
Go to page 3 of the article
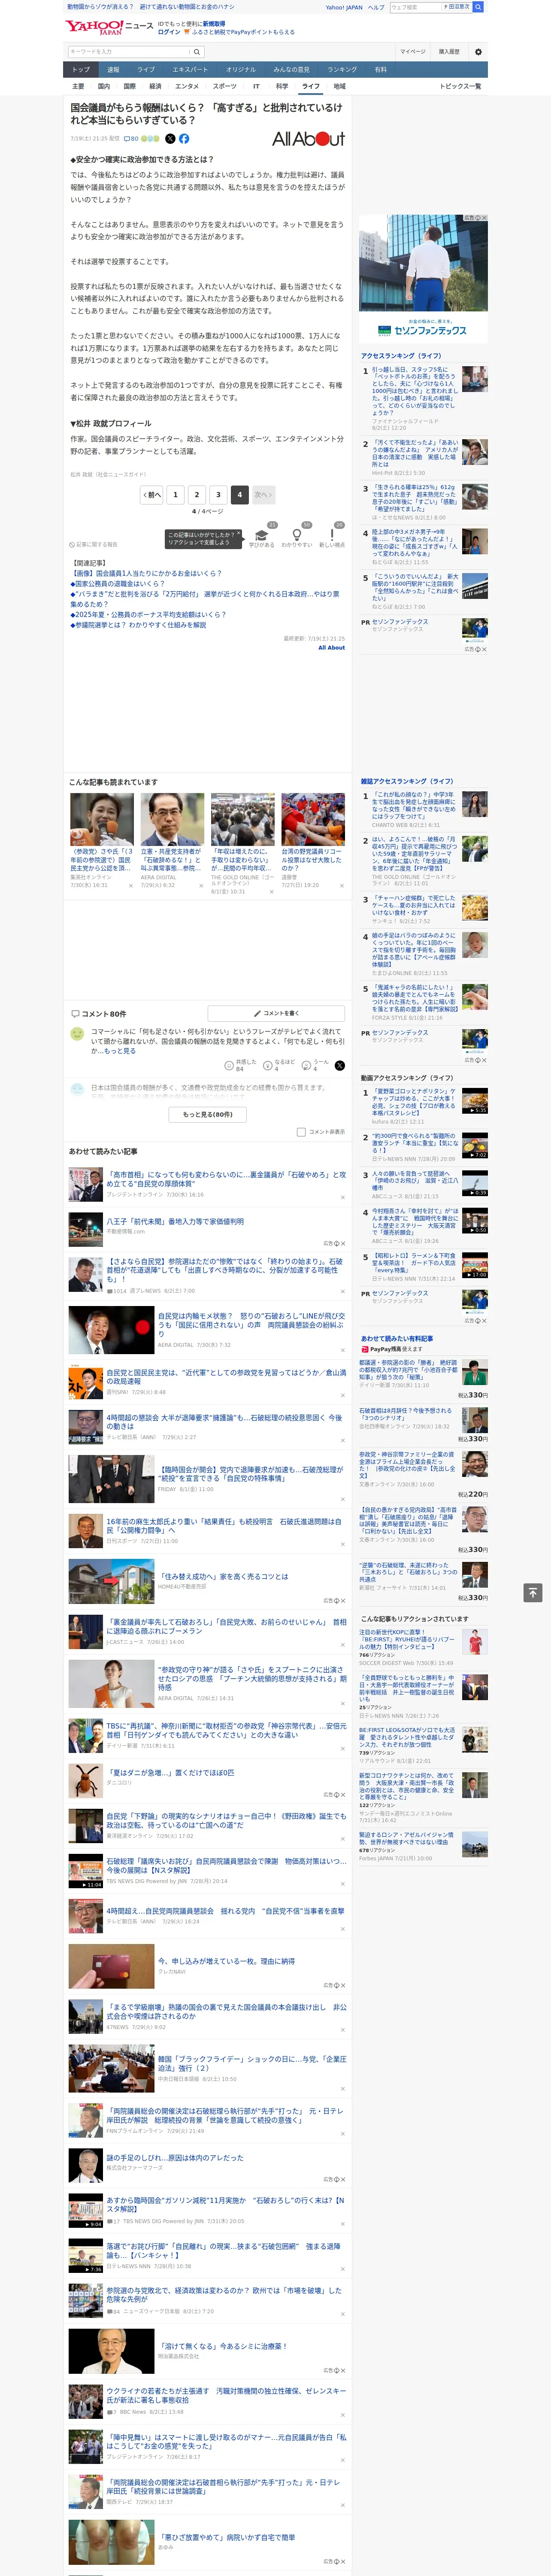[218, 494]
